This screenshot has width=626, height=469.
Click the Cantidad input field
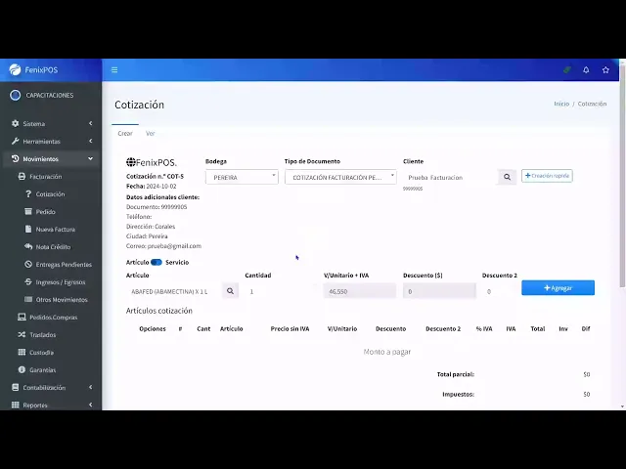281,291
